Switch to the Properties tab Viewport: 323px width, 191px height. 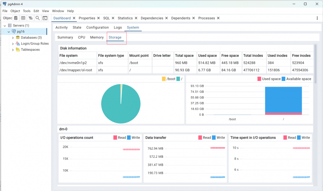87,18
